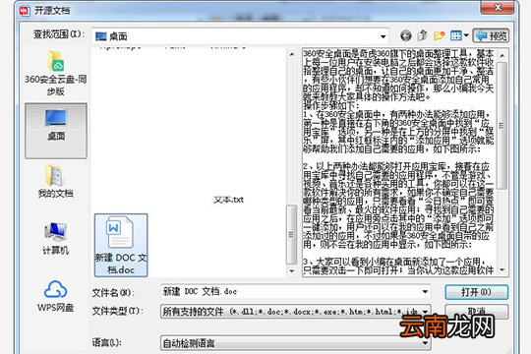The width and height of the screenshot is (531, 354).
Task: Click the 预览 preview button
Action: tap(491, 35)
